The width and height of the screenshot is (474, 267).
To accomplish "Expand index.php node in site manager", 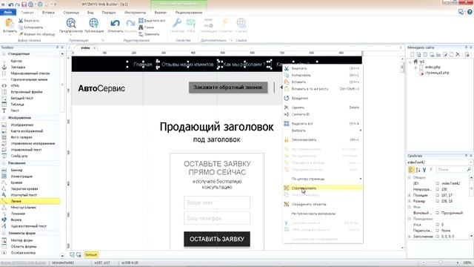I will 415,67.
